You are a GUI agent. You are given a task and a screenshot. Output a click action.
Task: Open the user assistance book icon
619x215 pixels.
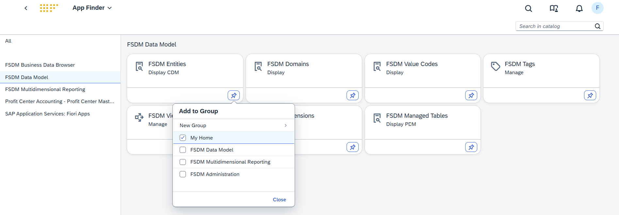coord(554,8)
